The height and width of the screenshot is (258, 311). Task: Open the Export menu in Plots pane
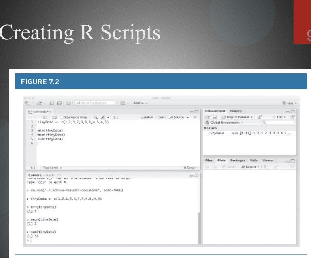(x=250, y=167)
